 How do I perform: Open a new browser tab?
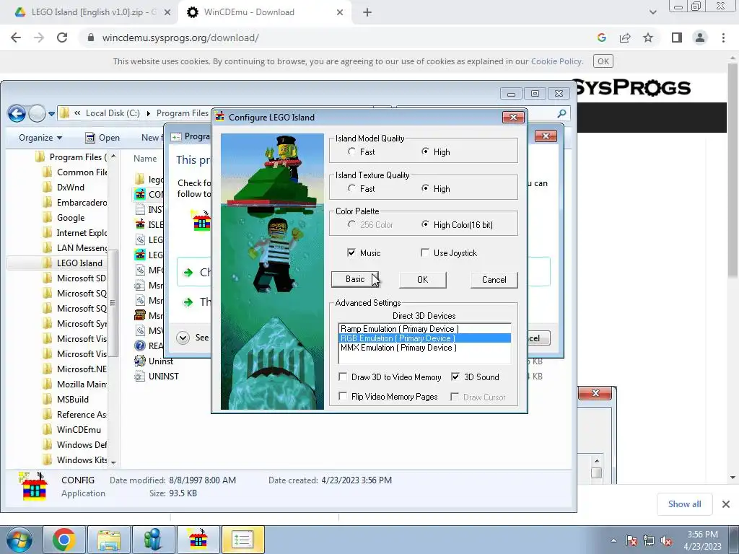point(367,13)
